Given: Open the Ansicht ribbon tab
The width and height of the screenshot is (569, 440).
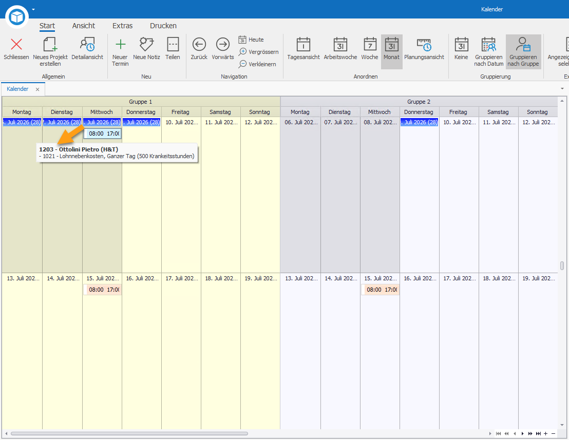Looking at the screenshot, I should point(84,26).
